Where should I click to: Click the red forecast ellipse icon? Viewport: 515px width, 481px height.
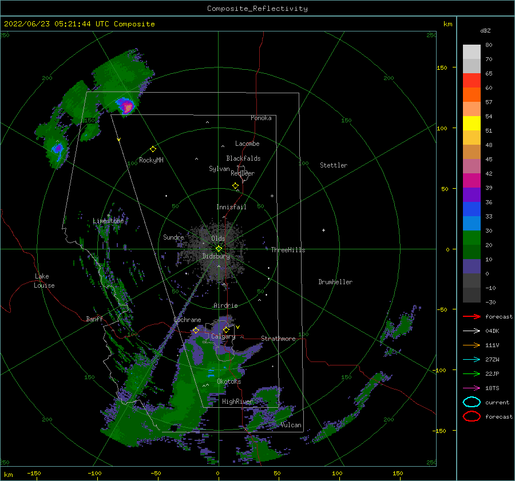coord(472,416)
